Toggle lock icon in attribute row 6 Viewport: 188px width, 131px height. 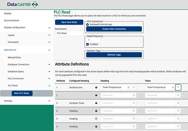(x=96, y=126)
